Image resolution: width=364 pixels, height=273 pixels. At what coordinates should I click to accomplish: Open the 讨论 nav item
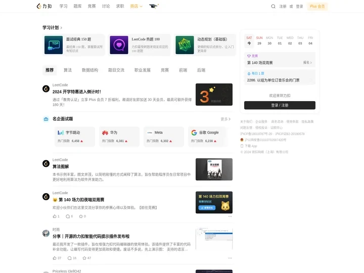click(x=106, y=6)
